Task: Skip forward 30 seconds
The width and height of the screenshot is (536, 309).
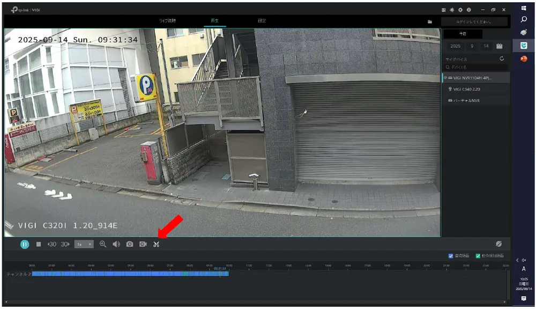Action: coord(65,244)
